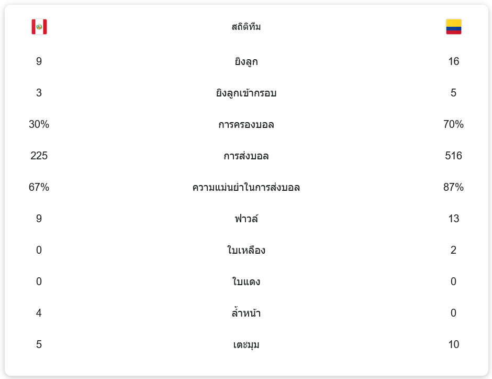Click the เตะมุม stat label
Image resolution: width=492 pixels, height=379 pixels.
pyautogui.click(x=246, y=345)
